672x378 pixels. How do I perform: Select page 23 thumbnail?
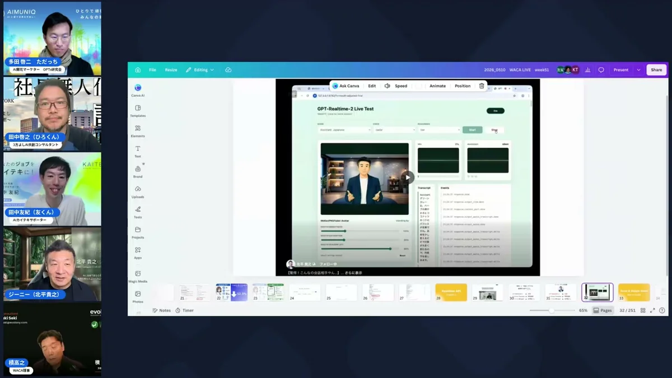(268, 292)
